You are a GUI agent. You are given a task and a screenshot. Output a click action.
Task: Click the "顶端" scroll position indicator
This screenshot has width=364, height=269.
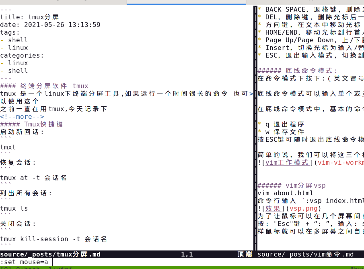245,255
